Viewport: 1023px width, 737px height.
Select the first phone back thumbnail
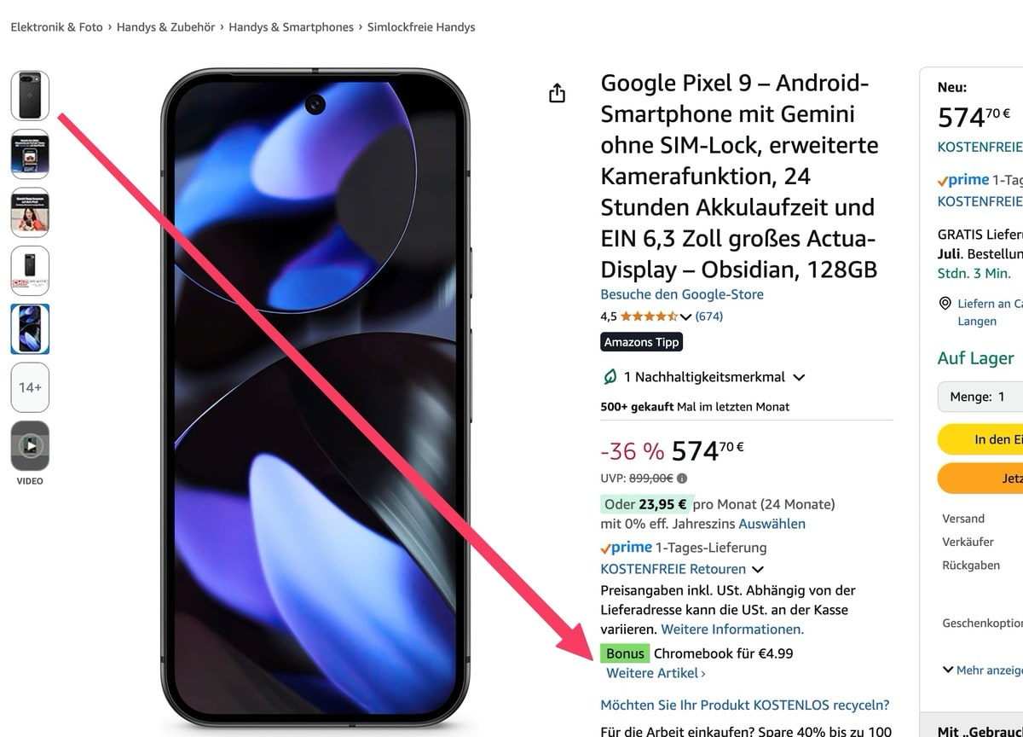[x=30, y=96]
